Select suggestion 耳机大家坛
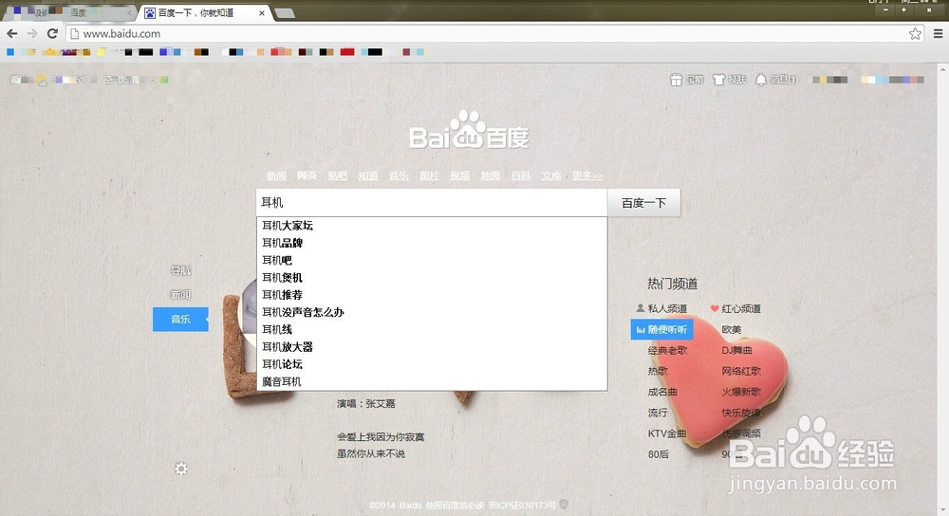This screenshot has width=949, height=516. pyautogui.click(x=432, y=226)
